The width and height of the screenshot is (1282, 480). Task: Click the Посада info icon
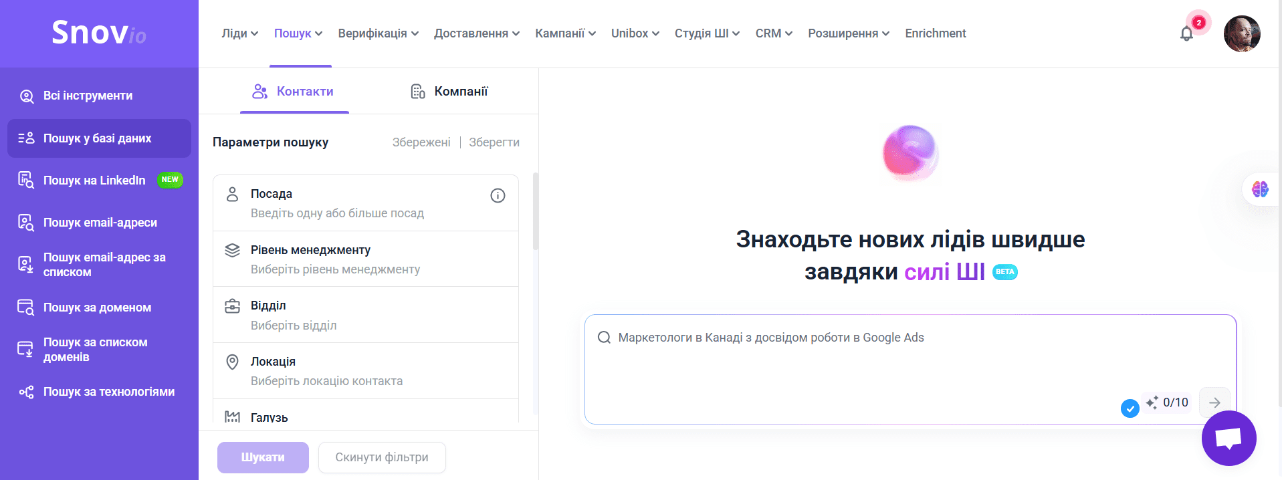coord(498,195)
